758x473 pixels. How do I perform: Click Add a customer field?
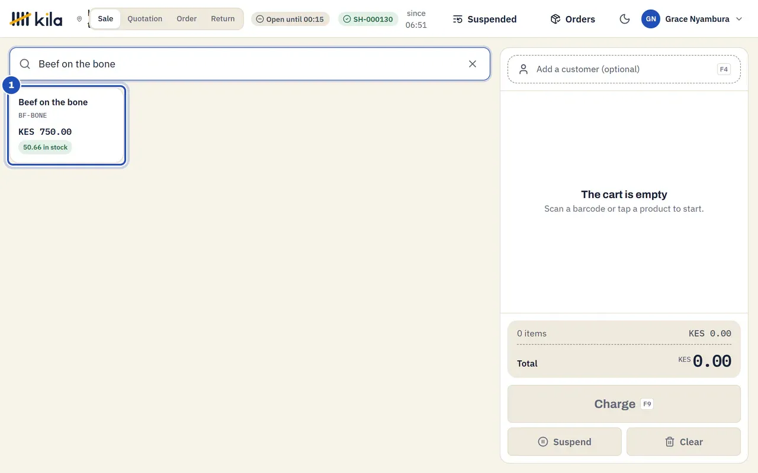624,69
